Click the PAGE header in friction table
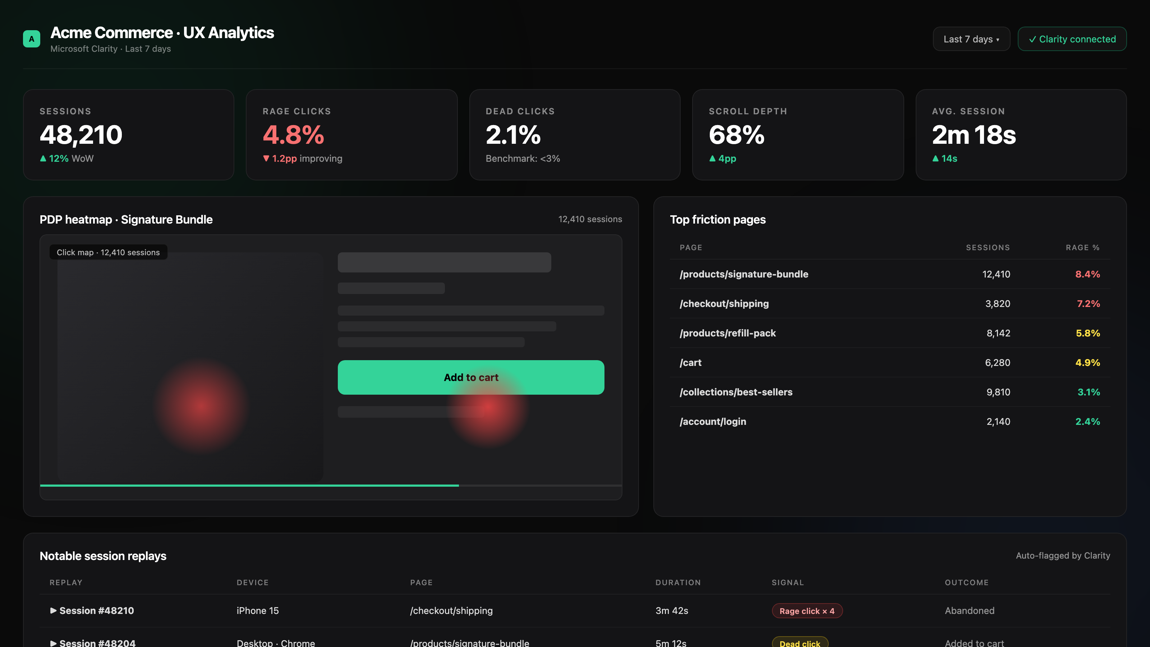Screen dimensions: 1150x647 tap(691, 247)
